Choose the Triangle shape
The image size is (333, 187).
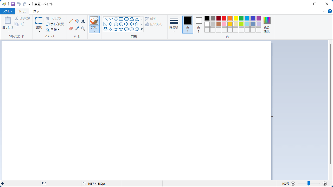[137, 19]
